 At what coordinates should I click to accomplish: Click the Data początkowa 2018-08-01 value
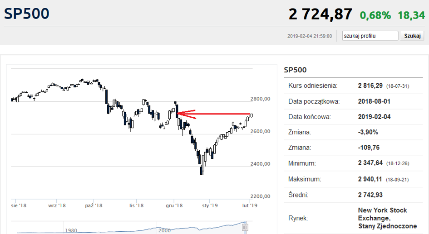[x=374, y=101]
